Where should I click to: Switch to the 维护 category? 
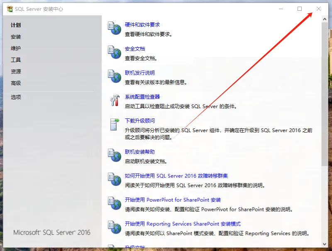16,48
